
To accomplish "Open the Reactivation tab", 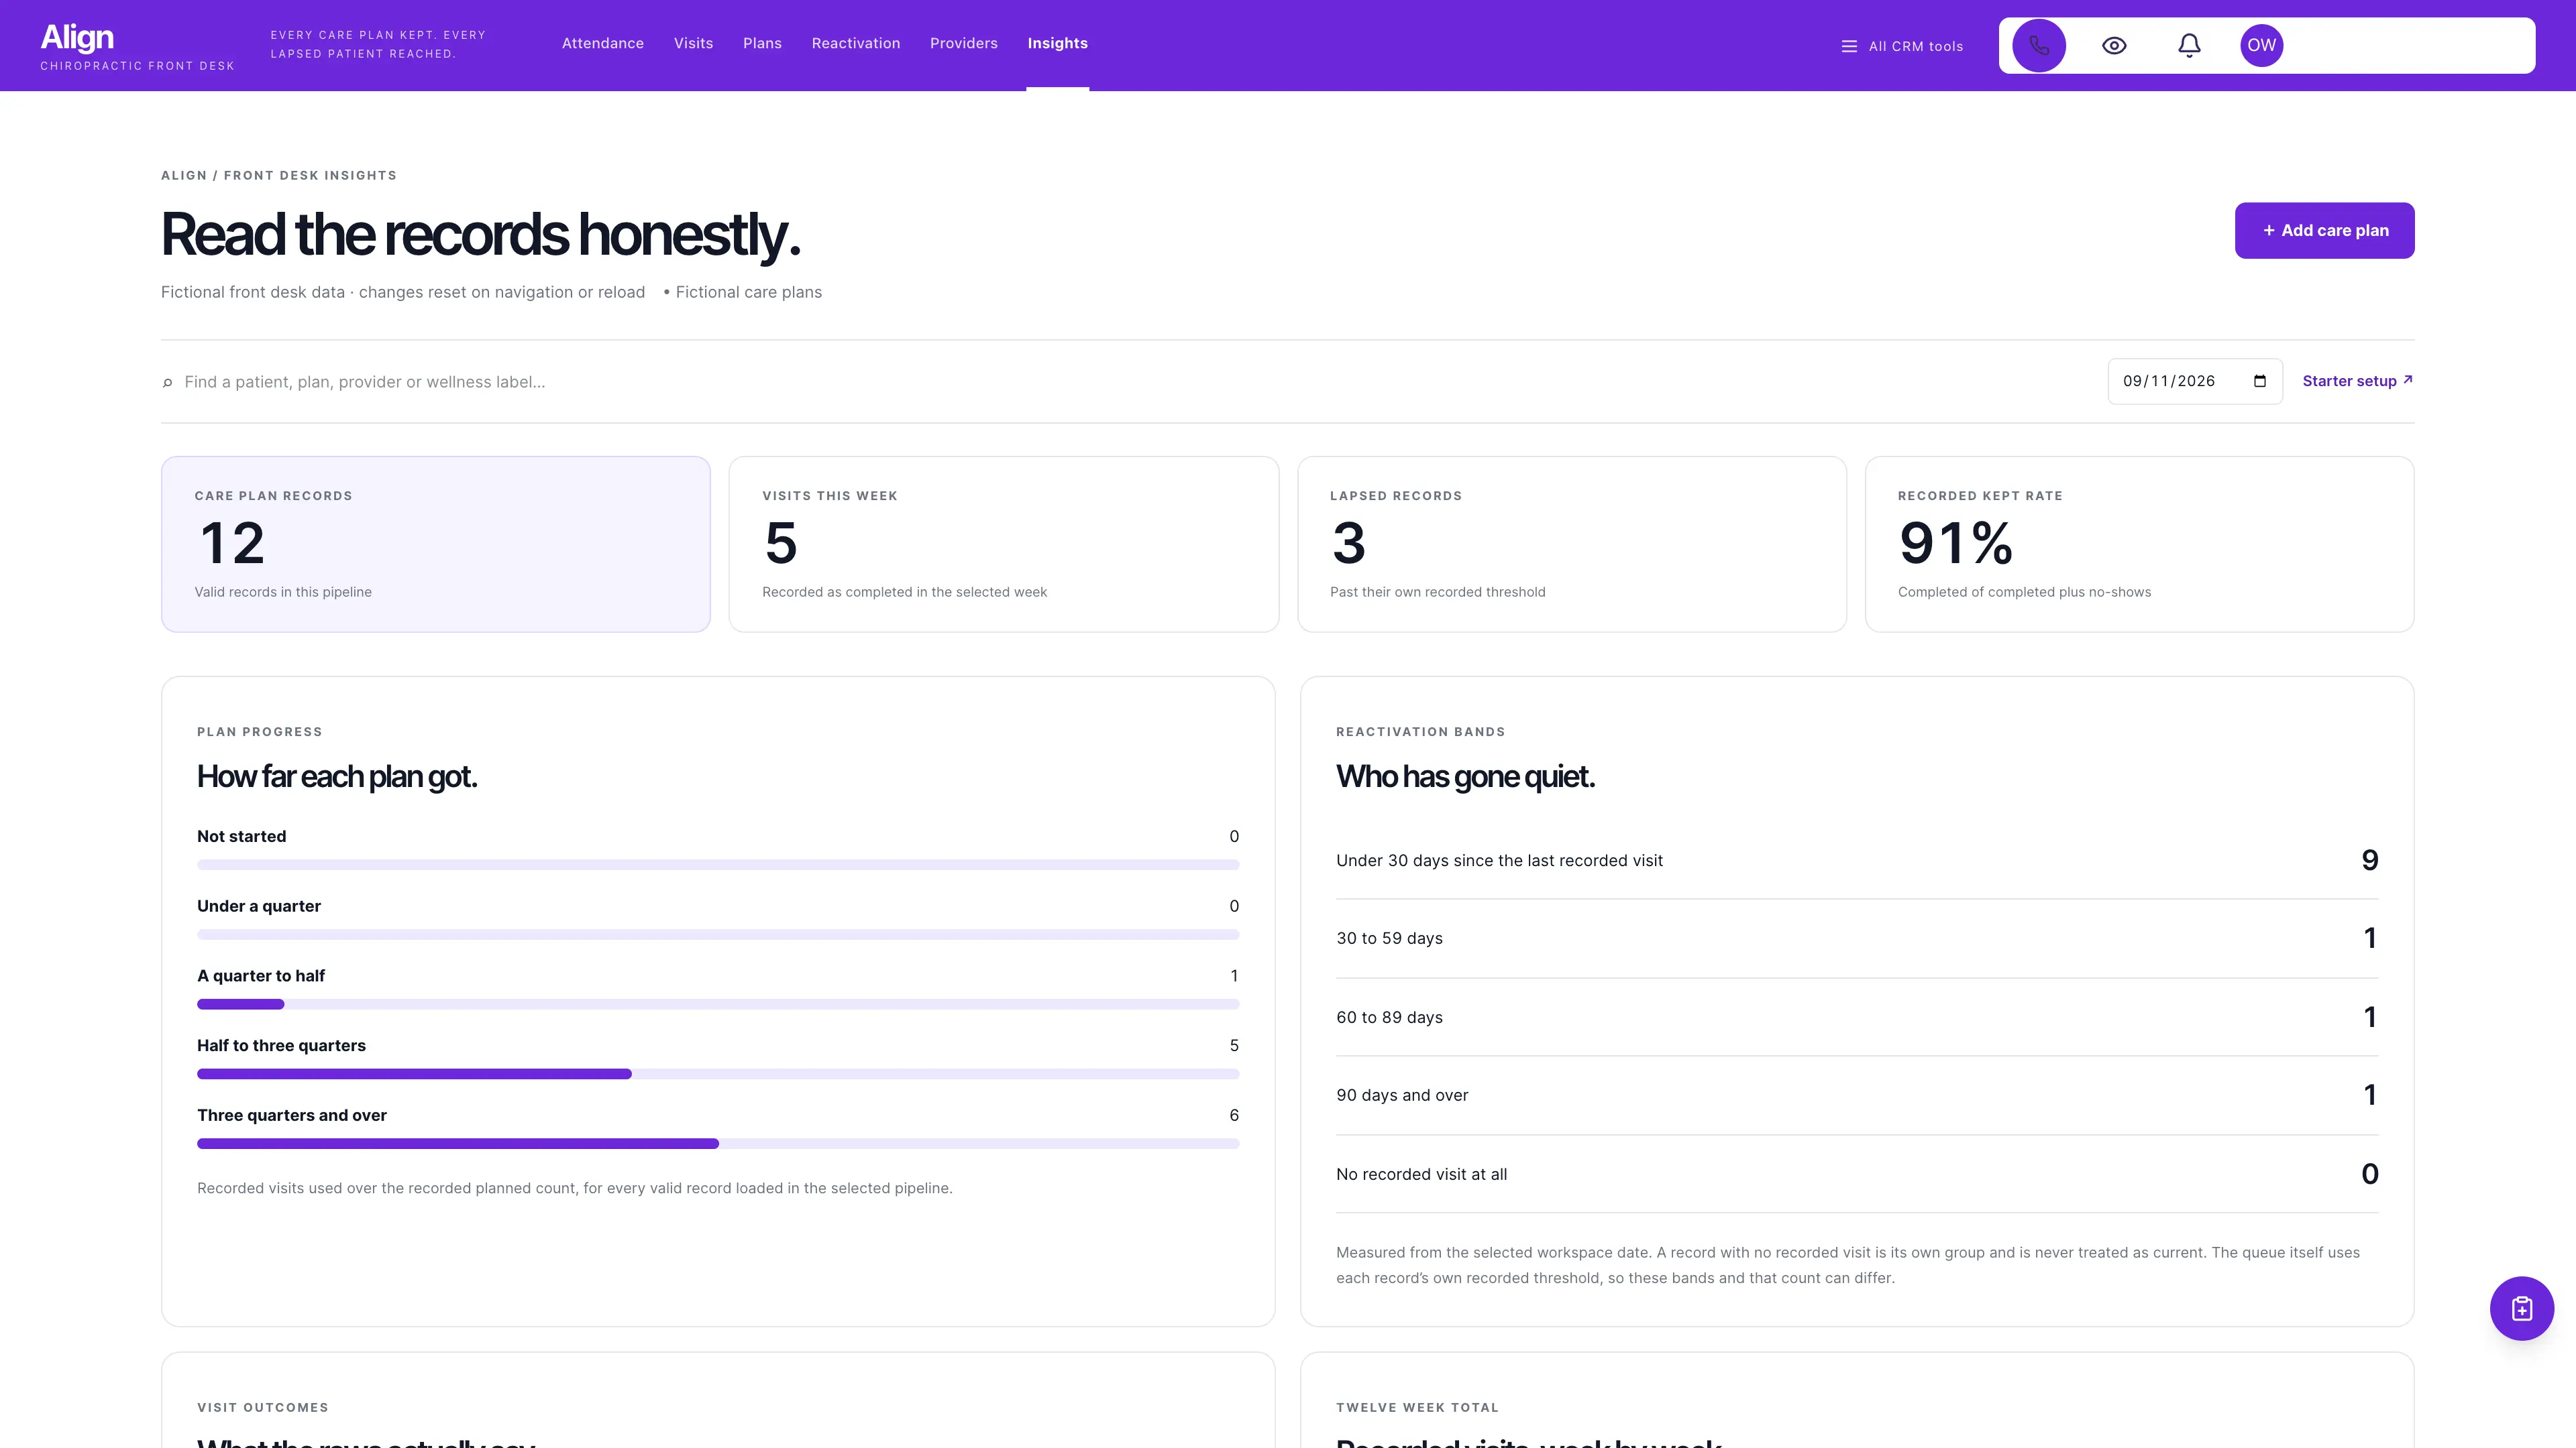I will click(x=855, y=43).
